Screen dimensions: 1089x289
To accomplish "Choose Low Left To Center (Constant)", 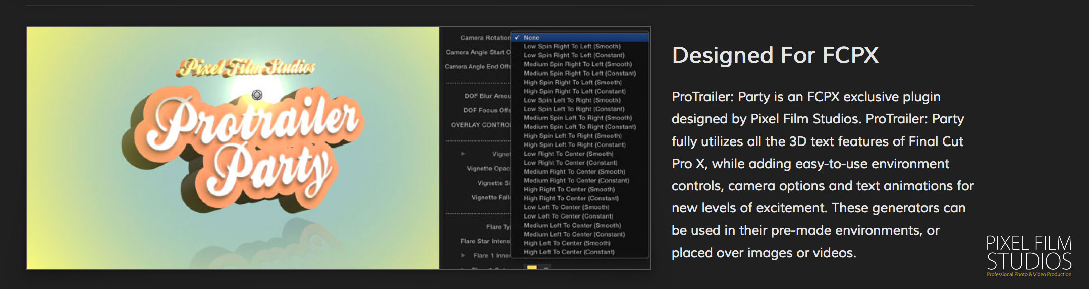I will tap(569, 216).
